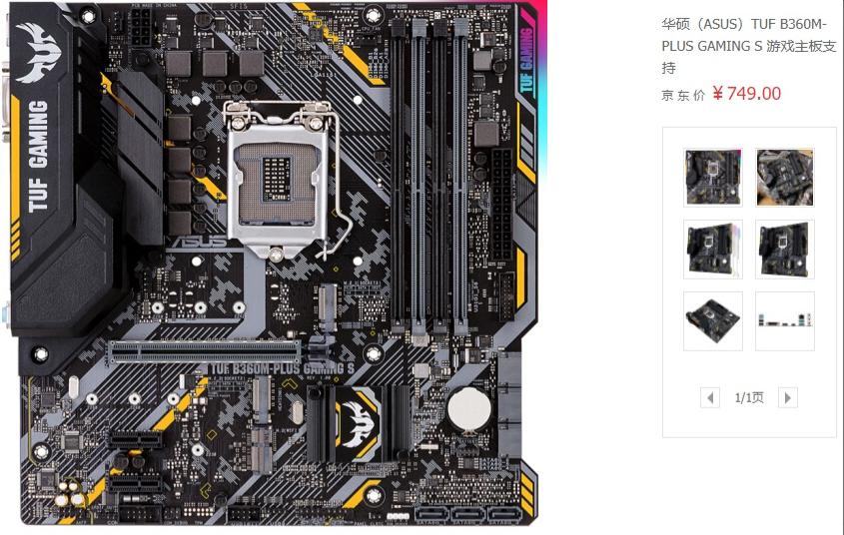Select thumbnail showing rear I/O ports
Viewport: 844px width, 535px height.
[x=785, y=321]
